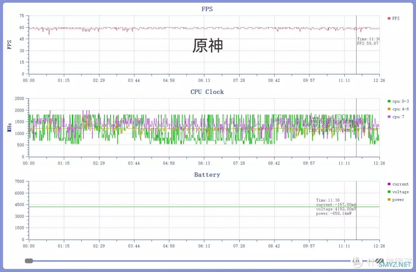Image resolution: width=416 pixels, height=272 pixels.
Task: Click the 2500 tick on CPU Clock y-axis
Action: click(19, 98)
